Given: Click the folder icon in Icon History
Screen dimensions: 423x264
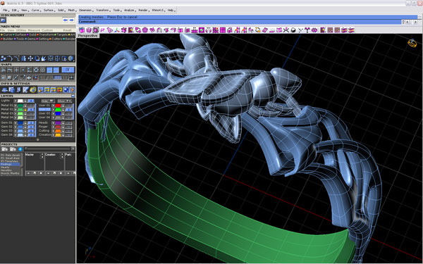Looking at the screenshot, I should [x=4, y=20].
